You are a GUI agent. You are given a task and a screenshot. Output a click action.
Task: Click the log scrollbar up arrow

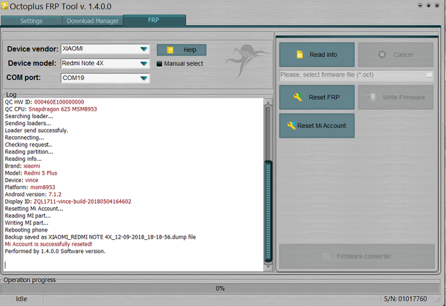click(x=268, y=102)
